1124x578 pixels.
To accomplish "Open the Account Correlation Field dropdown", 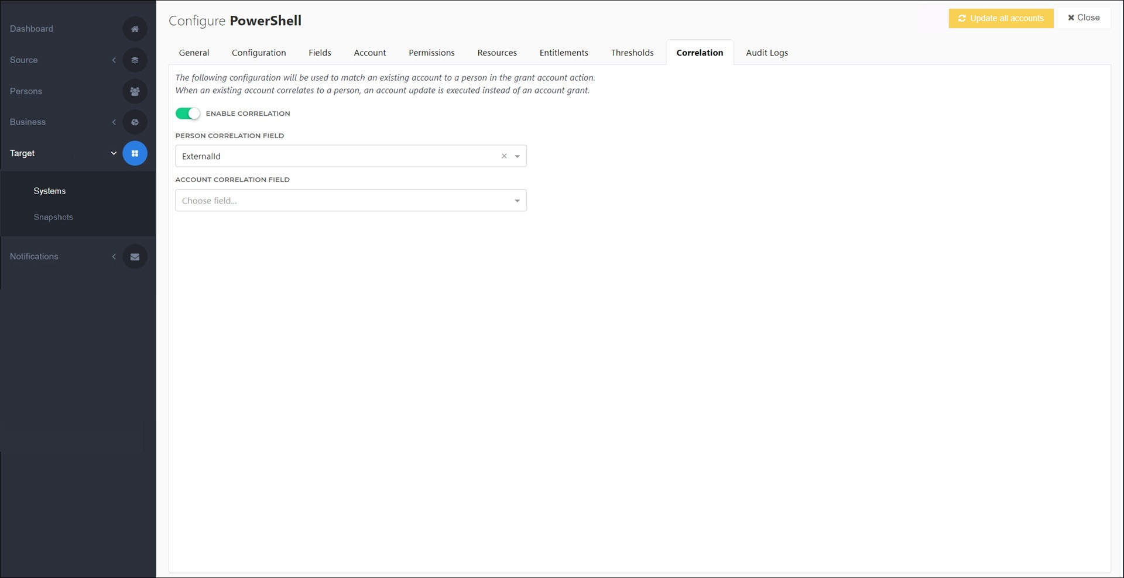I will (x=351, y=201).
